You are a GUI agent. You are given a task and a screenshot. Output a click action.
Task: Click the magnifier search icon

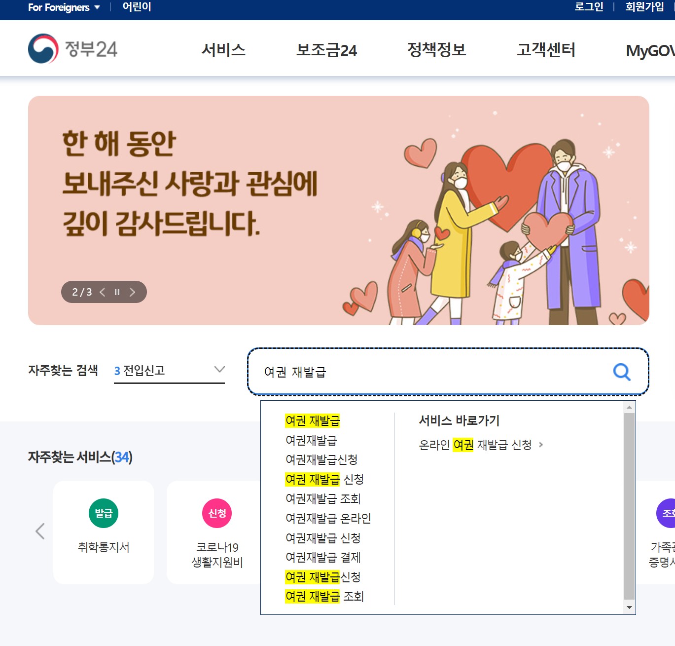pos(622,372)
